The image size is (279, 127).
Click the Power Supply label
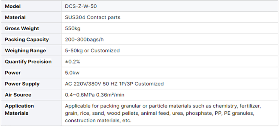[x=22, y=84]
